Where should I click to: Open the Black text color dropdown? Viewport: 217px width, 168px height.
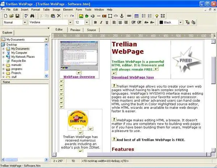(x=180, y=22)
